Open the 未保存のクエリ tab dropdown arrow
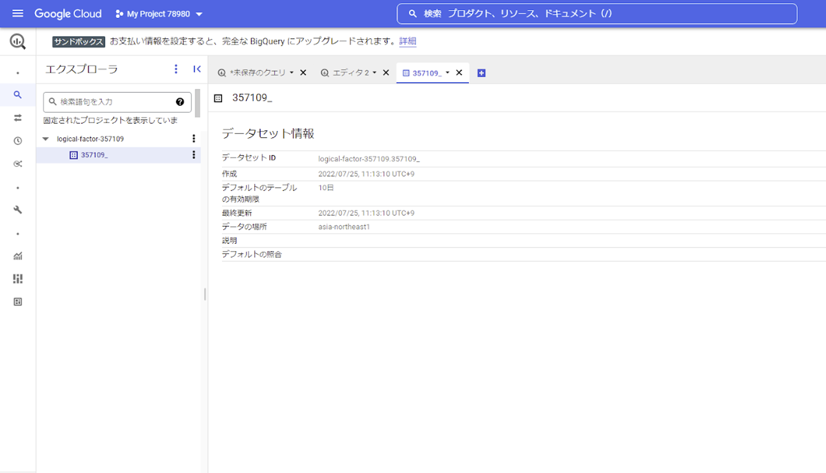The image size is (826, 473). (291, 73)
